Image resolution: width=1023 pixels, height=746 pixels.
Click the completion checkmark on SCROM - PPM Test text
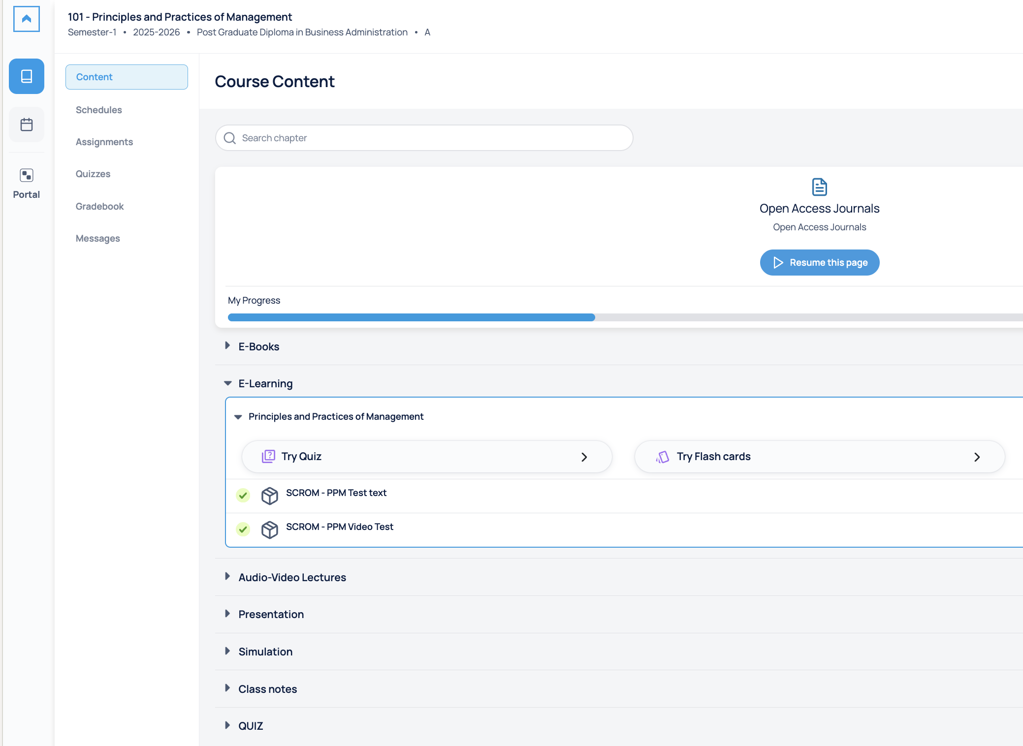pos(243,496)
